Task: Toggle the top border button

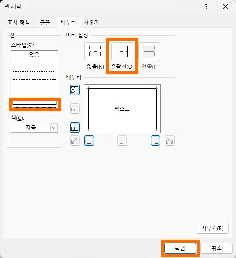Action: click(x=75, y=90)
